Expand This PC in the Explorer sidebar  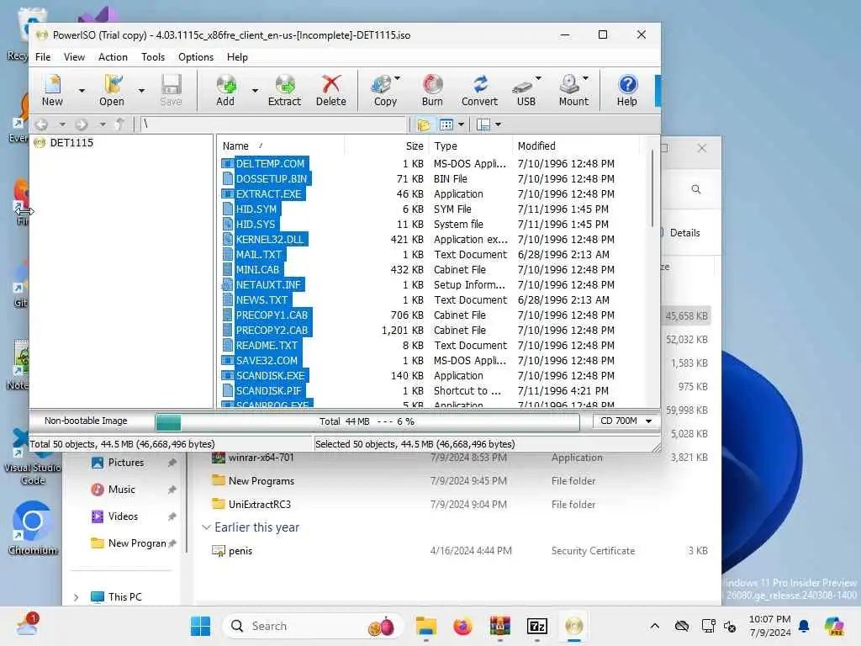pos(77,597)
